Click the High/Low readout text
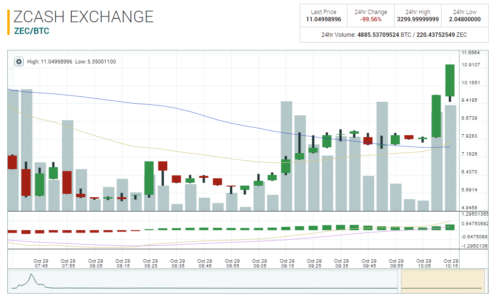The height and width of the screenshot is (298, 493). pos(71,62)
